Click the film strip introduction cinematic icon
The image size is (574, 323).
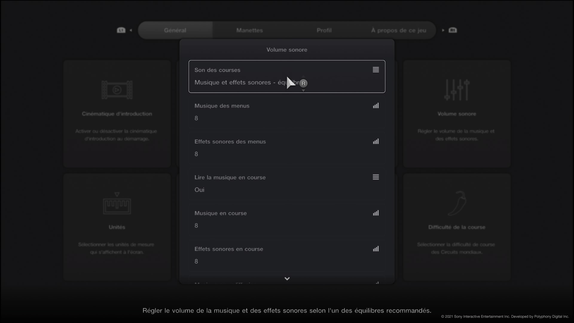[x=117, y=90]
